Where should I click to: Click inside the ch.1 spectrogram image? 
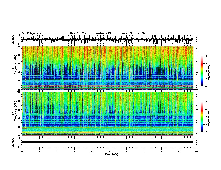[x=108, y=68]
